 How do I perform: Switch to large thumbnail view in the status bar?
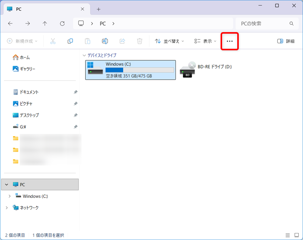click(296, 235)
